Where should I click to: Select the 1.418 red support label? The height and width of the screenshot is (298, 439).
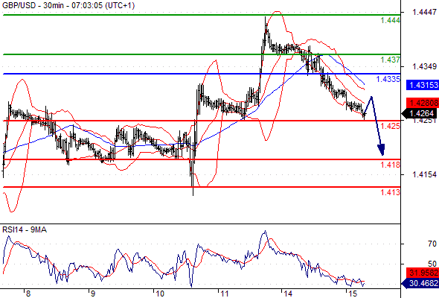(391, 165)
